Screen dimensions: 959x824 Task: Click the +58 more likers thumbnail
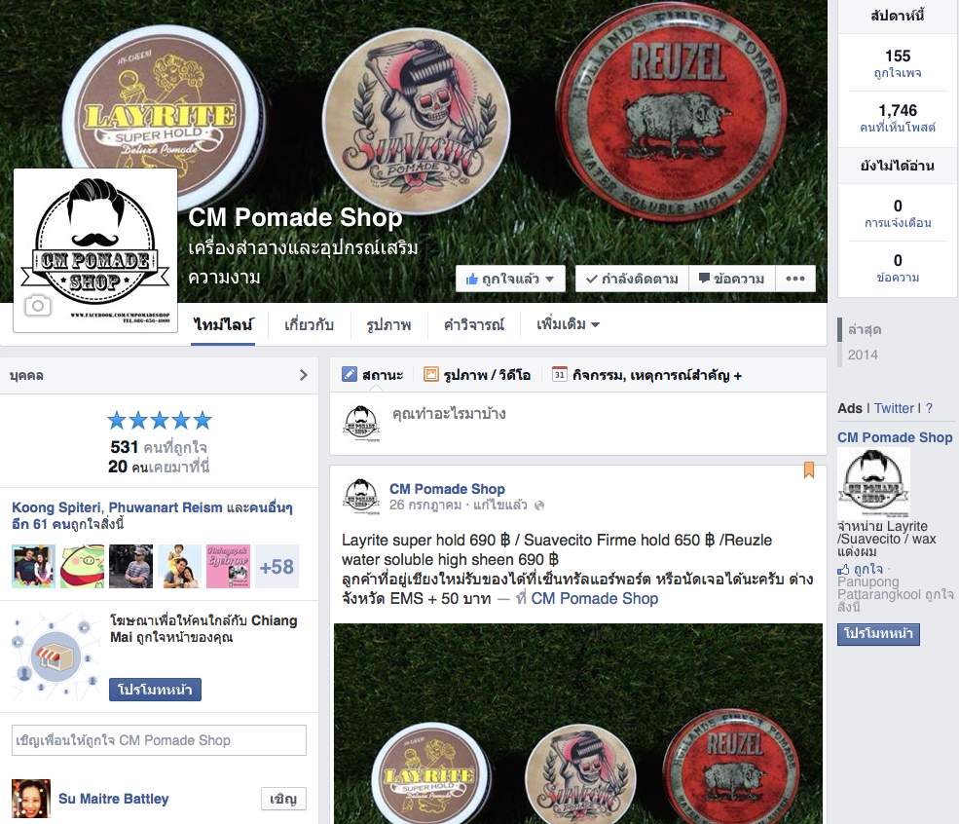[x=277, y=567]
